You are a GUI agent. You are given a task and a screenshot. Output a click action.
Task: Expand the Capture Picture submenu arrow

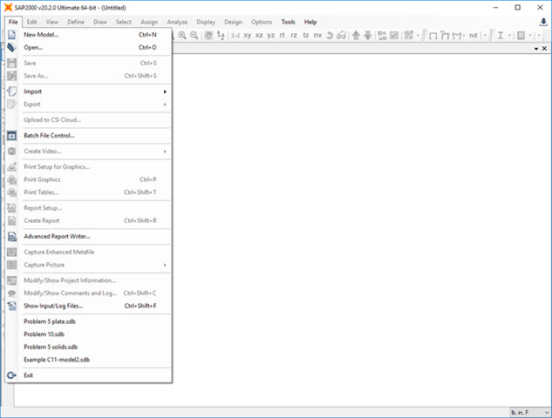(x=165, y=265)
